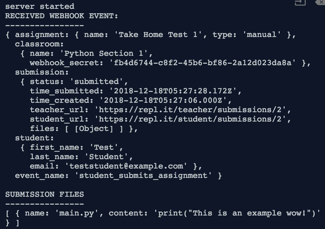The width and height of the screenshot is (325, 229).
Task: Click the time_created timestamp value
Action: coord(163,100)
